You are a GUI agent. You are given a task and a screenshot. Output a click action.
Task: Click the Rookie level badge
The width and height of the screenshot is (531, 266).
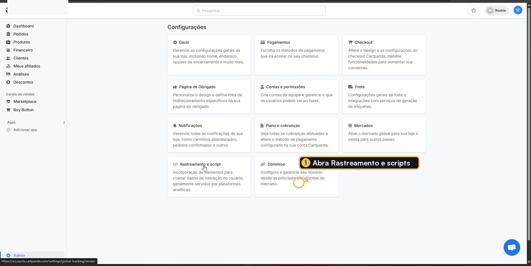click(496, 11)
